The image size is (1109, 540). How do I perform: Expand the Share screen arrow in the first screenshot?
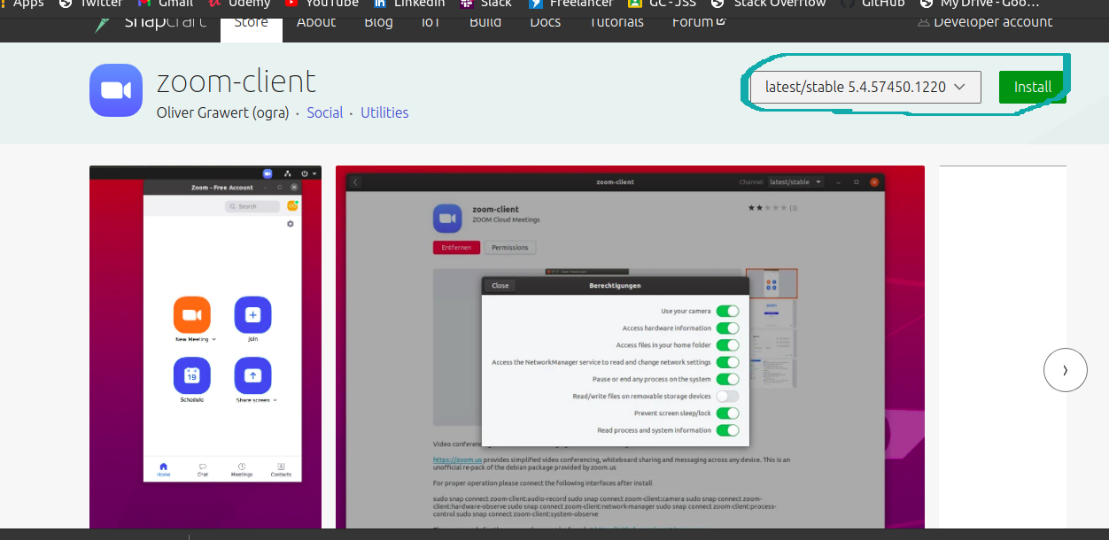[275, 400]
